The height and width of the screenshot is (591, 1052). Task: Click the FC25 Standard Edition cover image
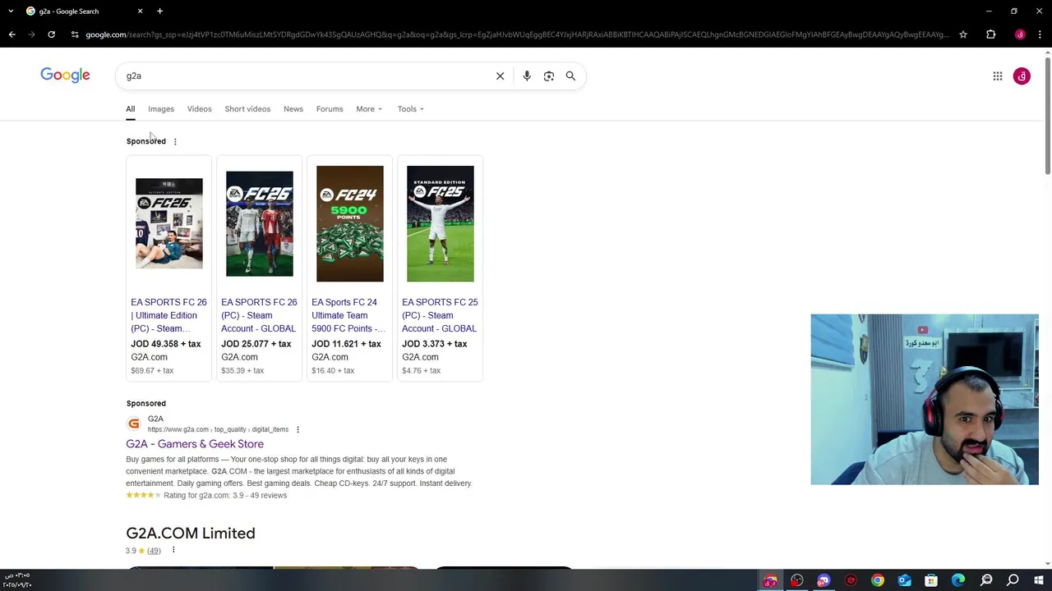click(441, 223)
